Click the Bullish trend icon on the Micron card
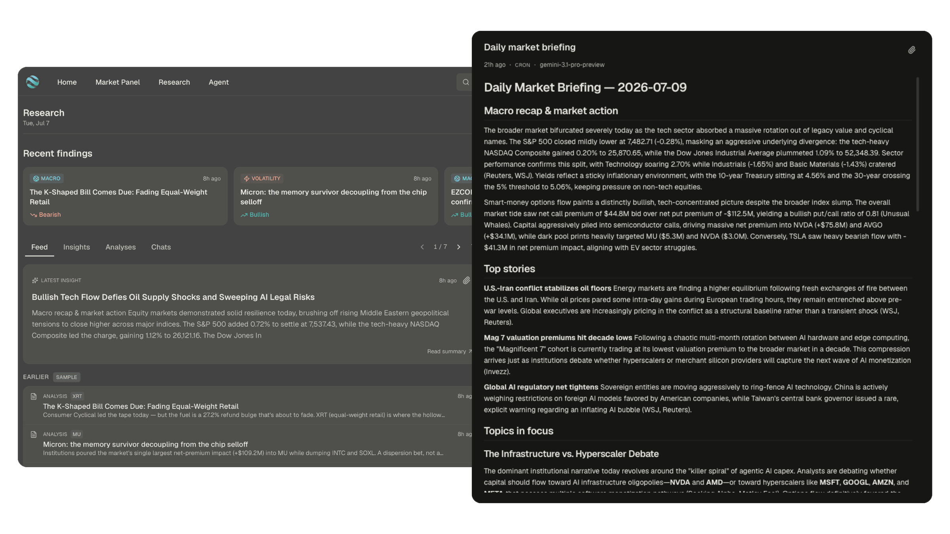 pos(244,215)
